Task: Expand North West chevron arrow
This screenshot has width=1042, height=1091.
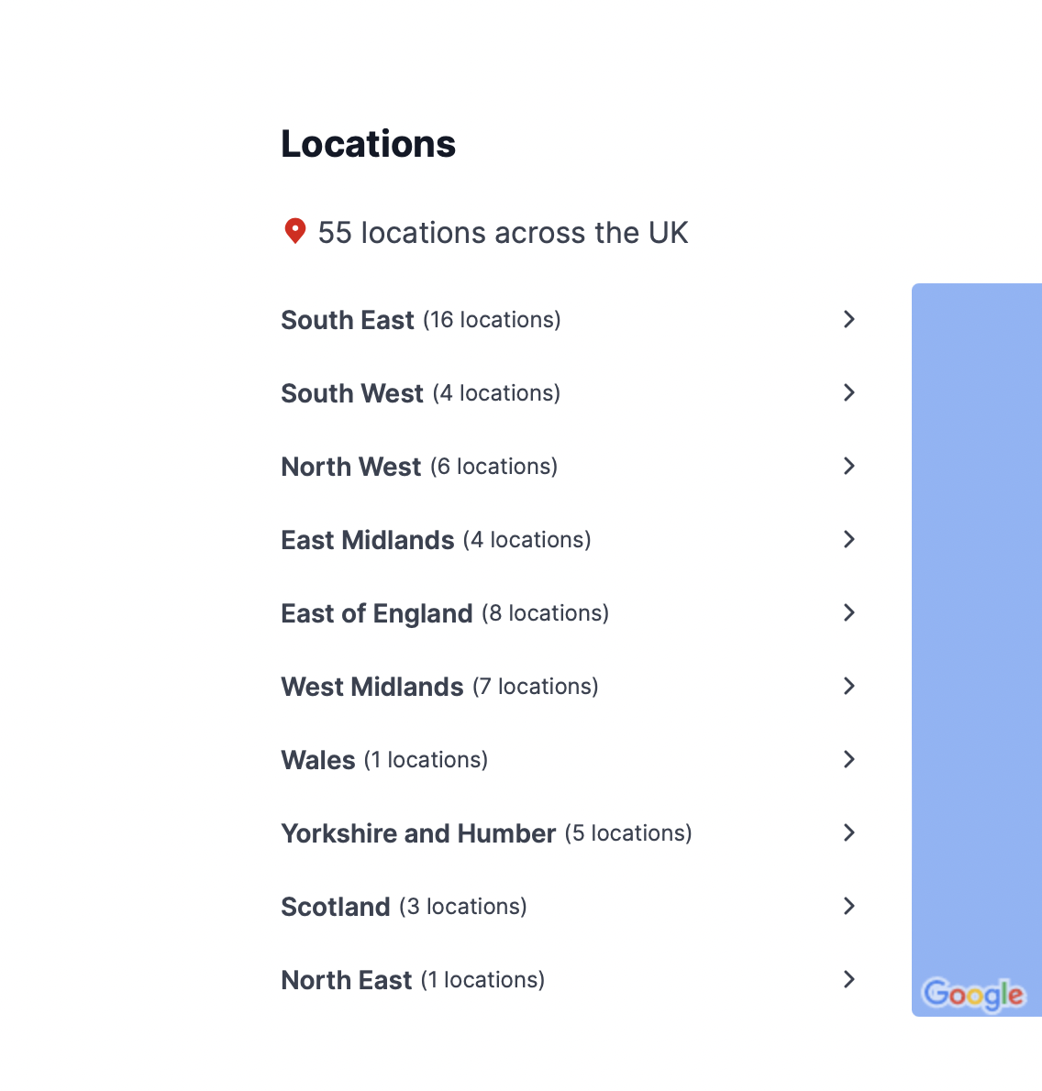Action: pos(849,466)
